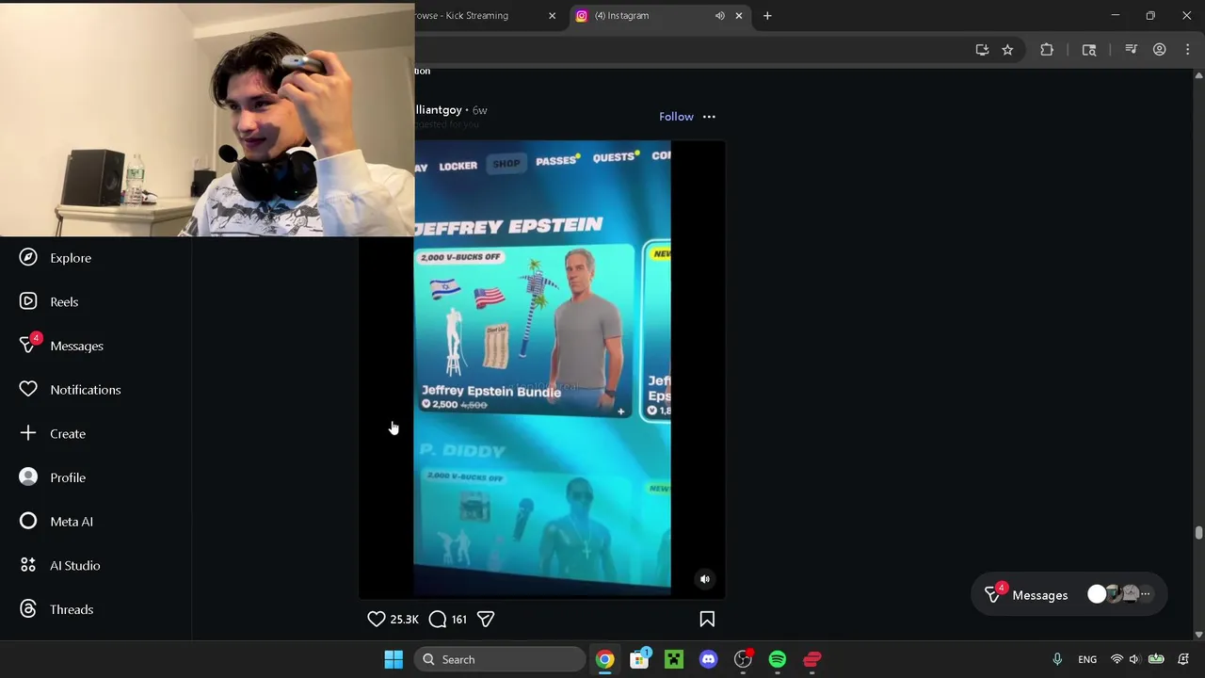Open Chrome from the taskbar

coord(604,659)
